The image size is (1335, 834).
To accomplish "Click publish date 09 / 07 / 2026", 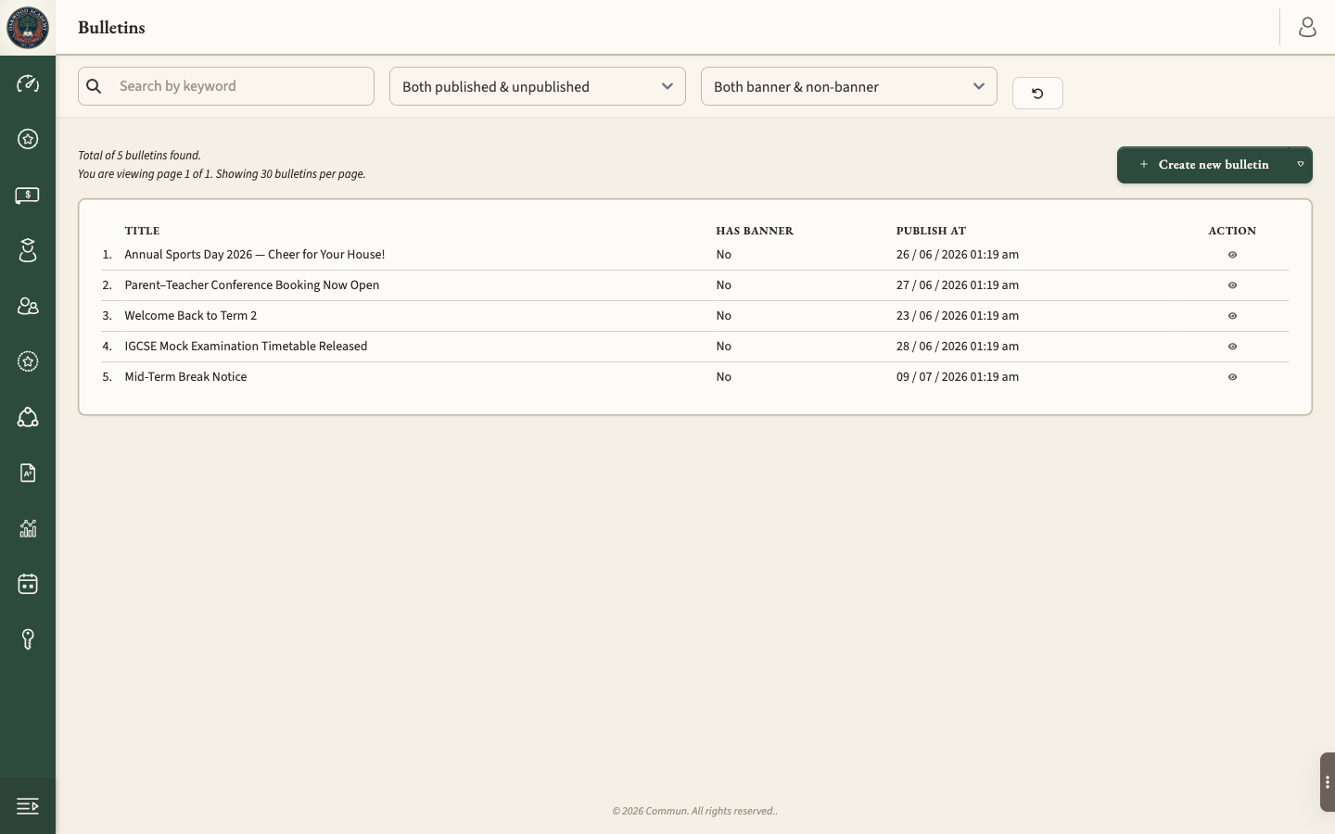I will tap(958, 376).
